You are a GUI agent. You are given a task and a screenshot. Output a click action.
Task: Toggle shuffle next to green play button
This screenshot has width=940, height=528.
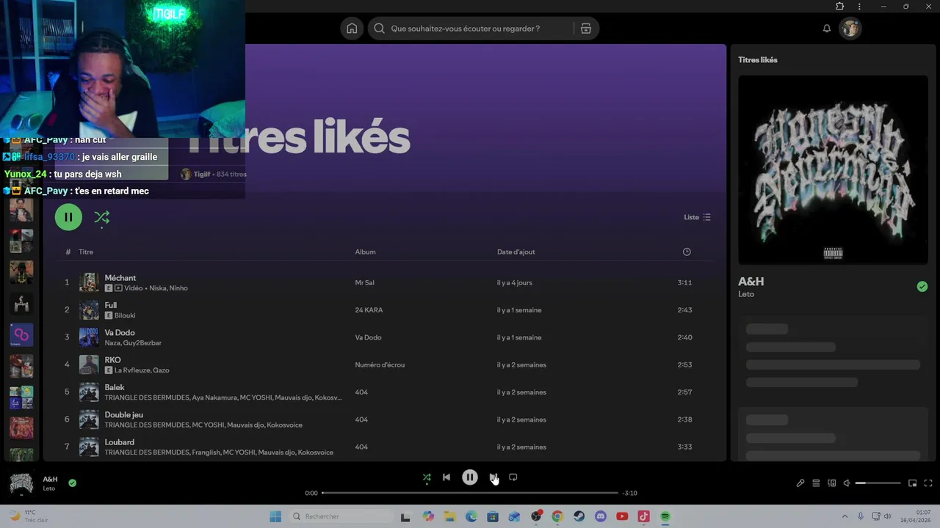coord(102,217)
